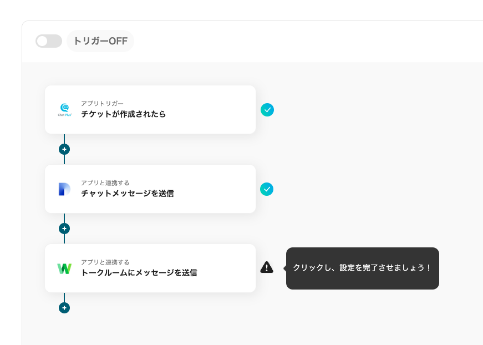
Task: Toggle the trigger ON/OFF switch
Action: (x=49, y=41)
